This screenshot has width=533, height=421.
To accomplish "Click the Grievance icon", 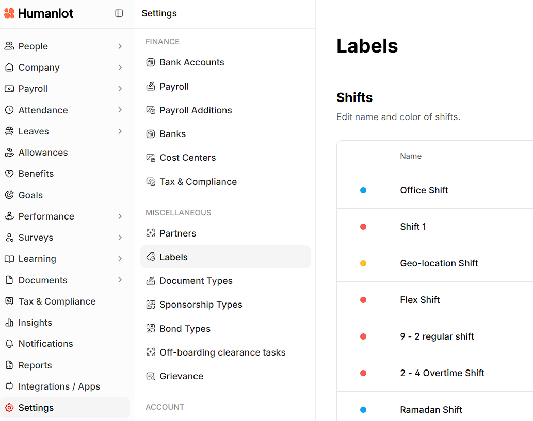I will click(x=151, y=376).
